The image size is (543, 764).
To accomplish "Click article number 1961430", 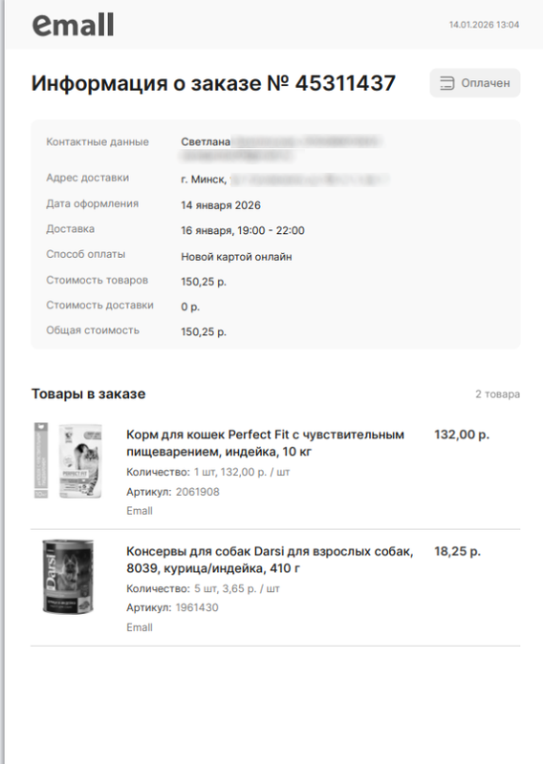I will [x=197, y=607].
